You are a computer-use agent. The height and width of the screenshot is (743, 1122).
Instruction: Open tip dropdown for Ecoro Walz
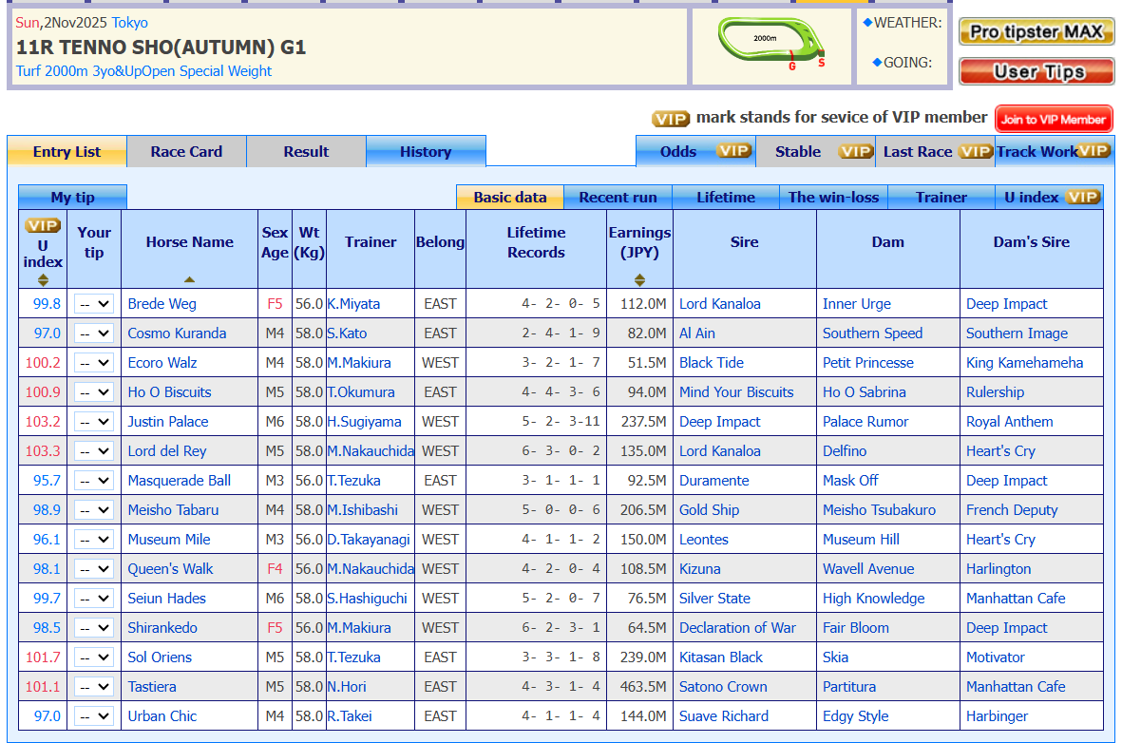click(94, 362)
